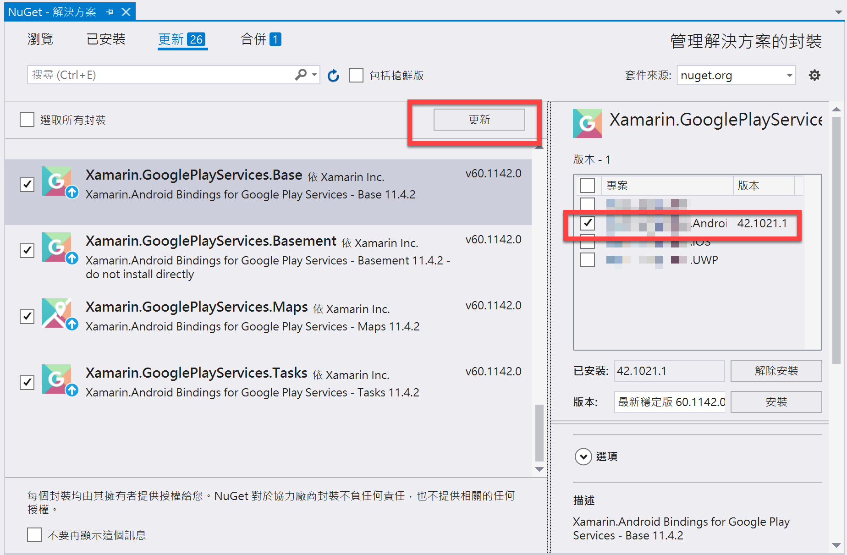The image size is (847, 555).
Task: Open NuGet settings gear icon
Action: coord(814,75)
